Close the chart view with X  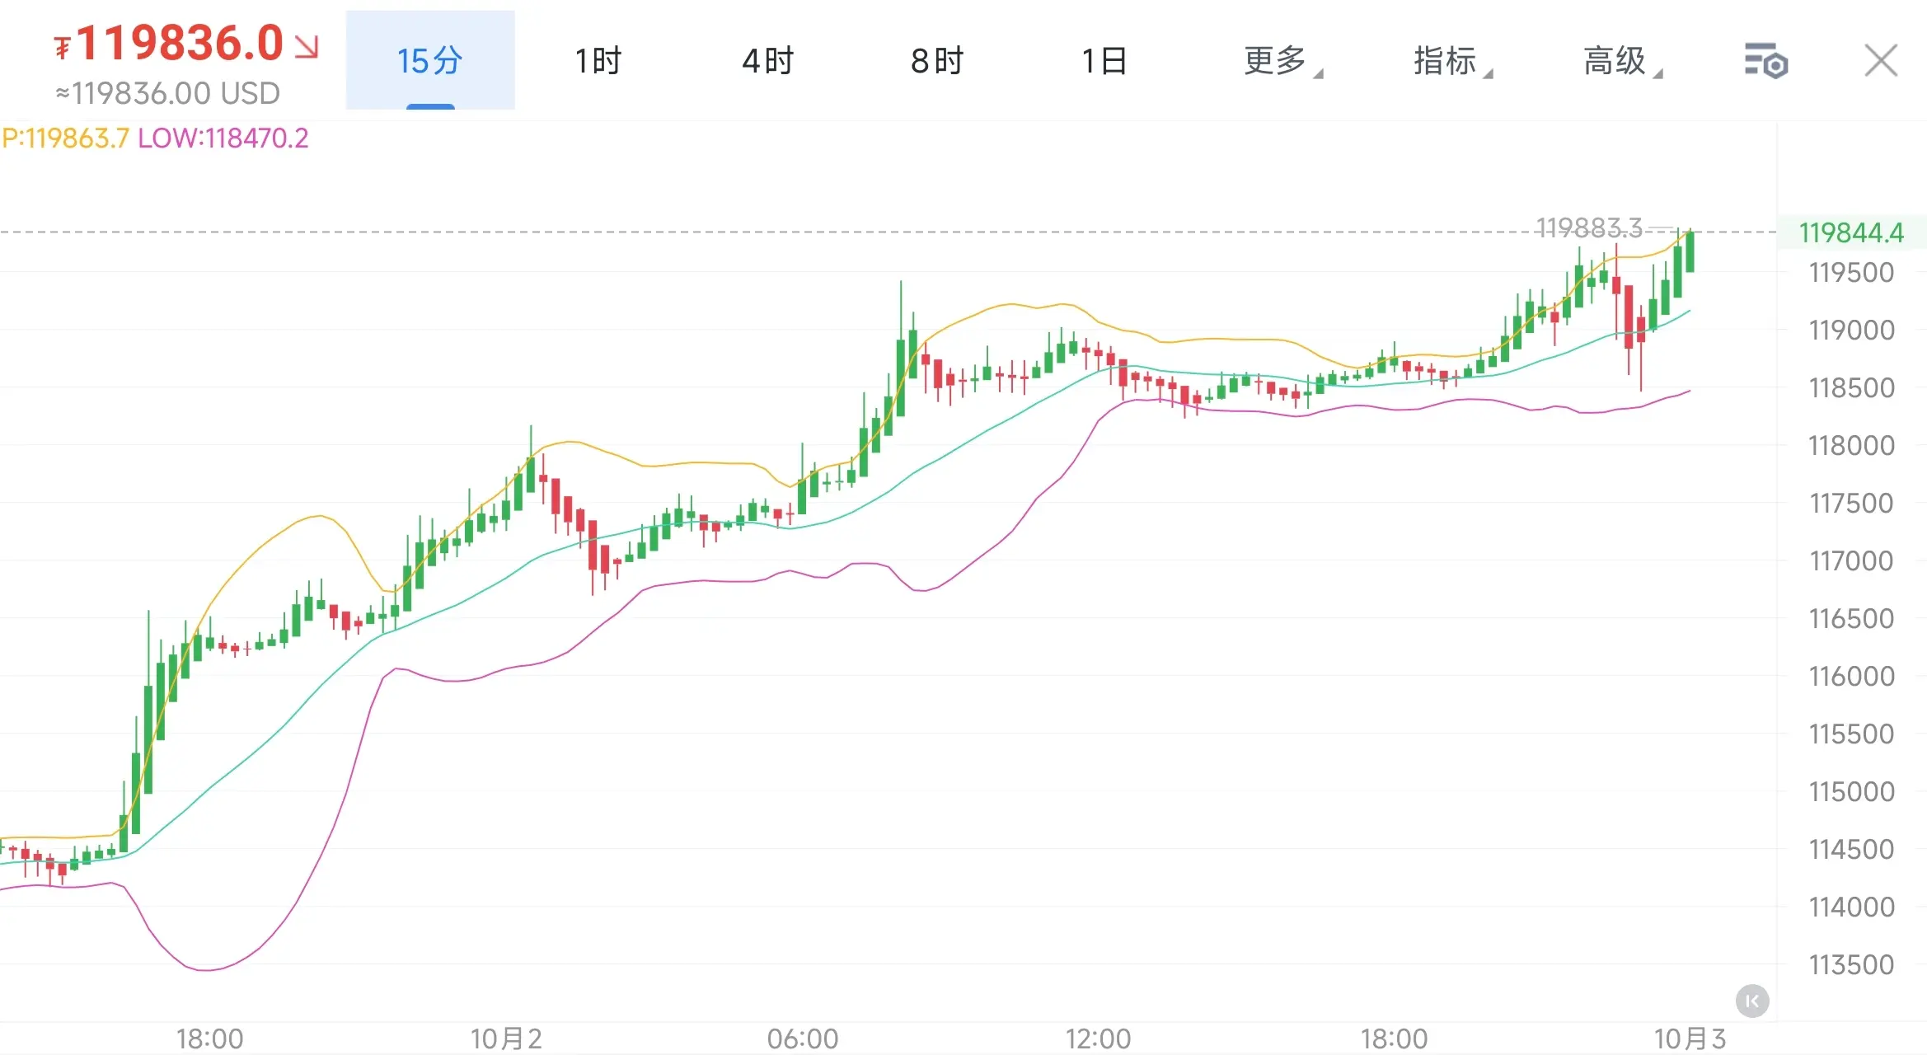click(1881, 61)
